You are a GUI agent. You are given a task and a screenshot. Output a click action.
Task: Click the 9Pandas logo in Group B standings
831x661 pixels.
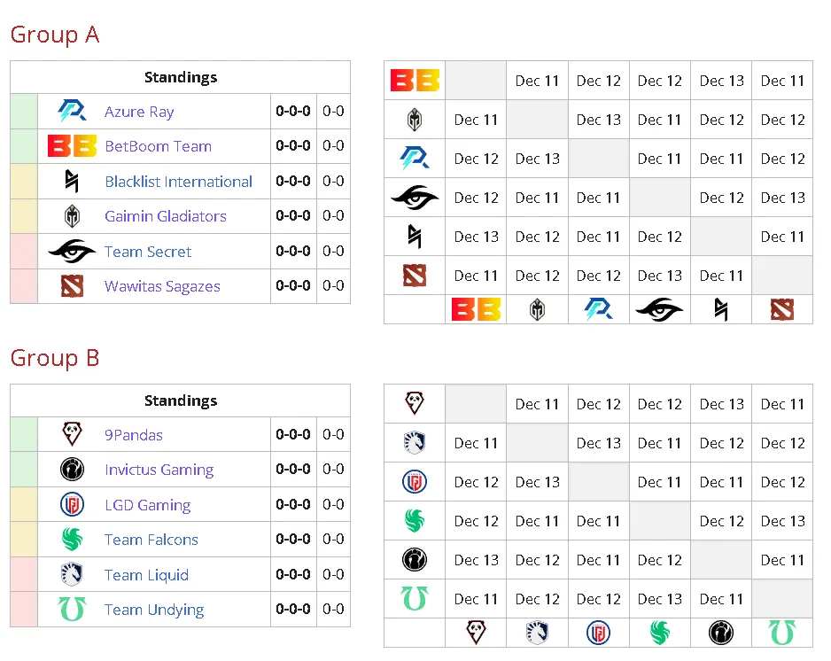click(x=72, y=434)
